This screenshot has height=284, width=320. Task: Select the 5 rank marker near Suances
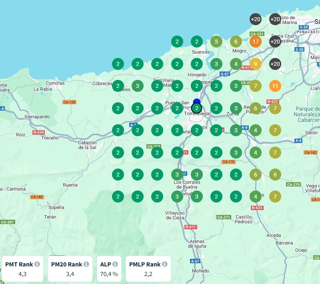[216, 42]
